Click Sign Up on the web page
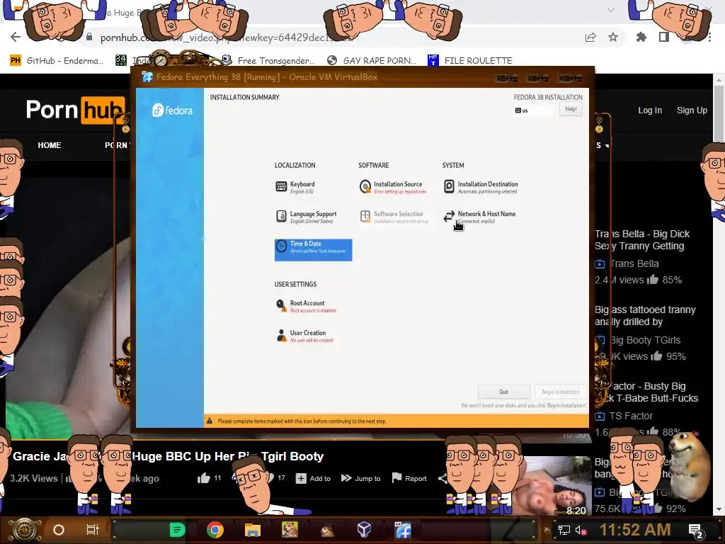Image resolution: width=725 pixels, height=544 pixels. click(x=692, y=110)
